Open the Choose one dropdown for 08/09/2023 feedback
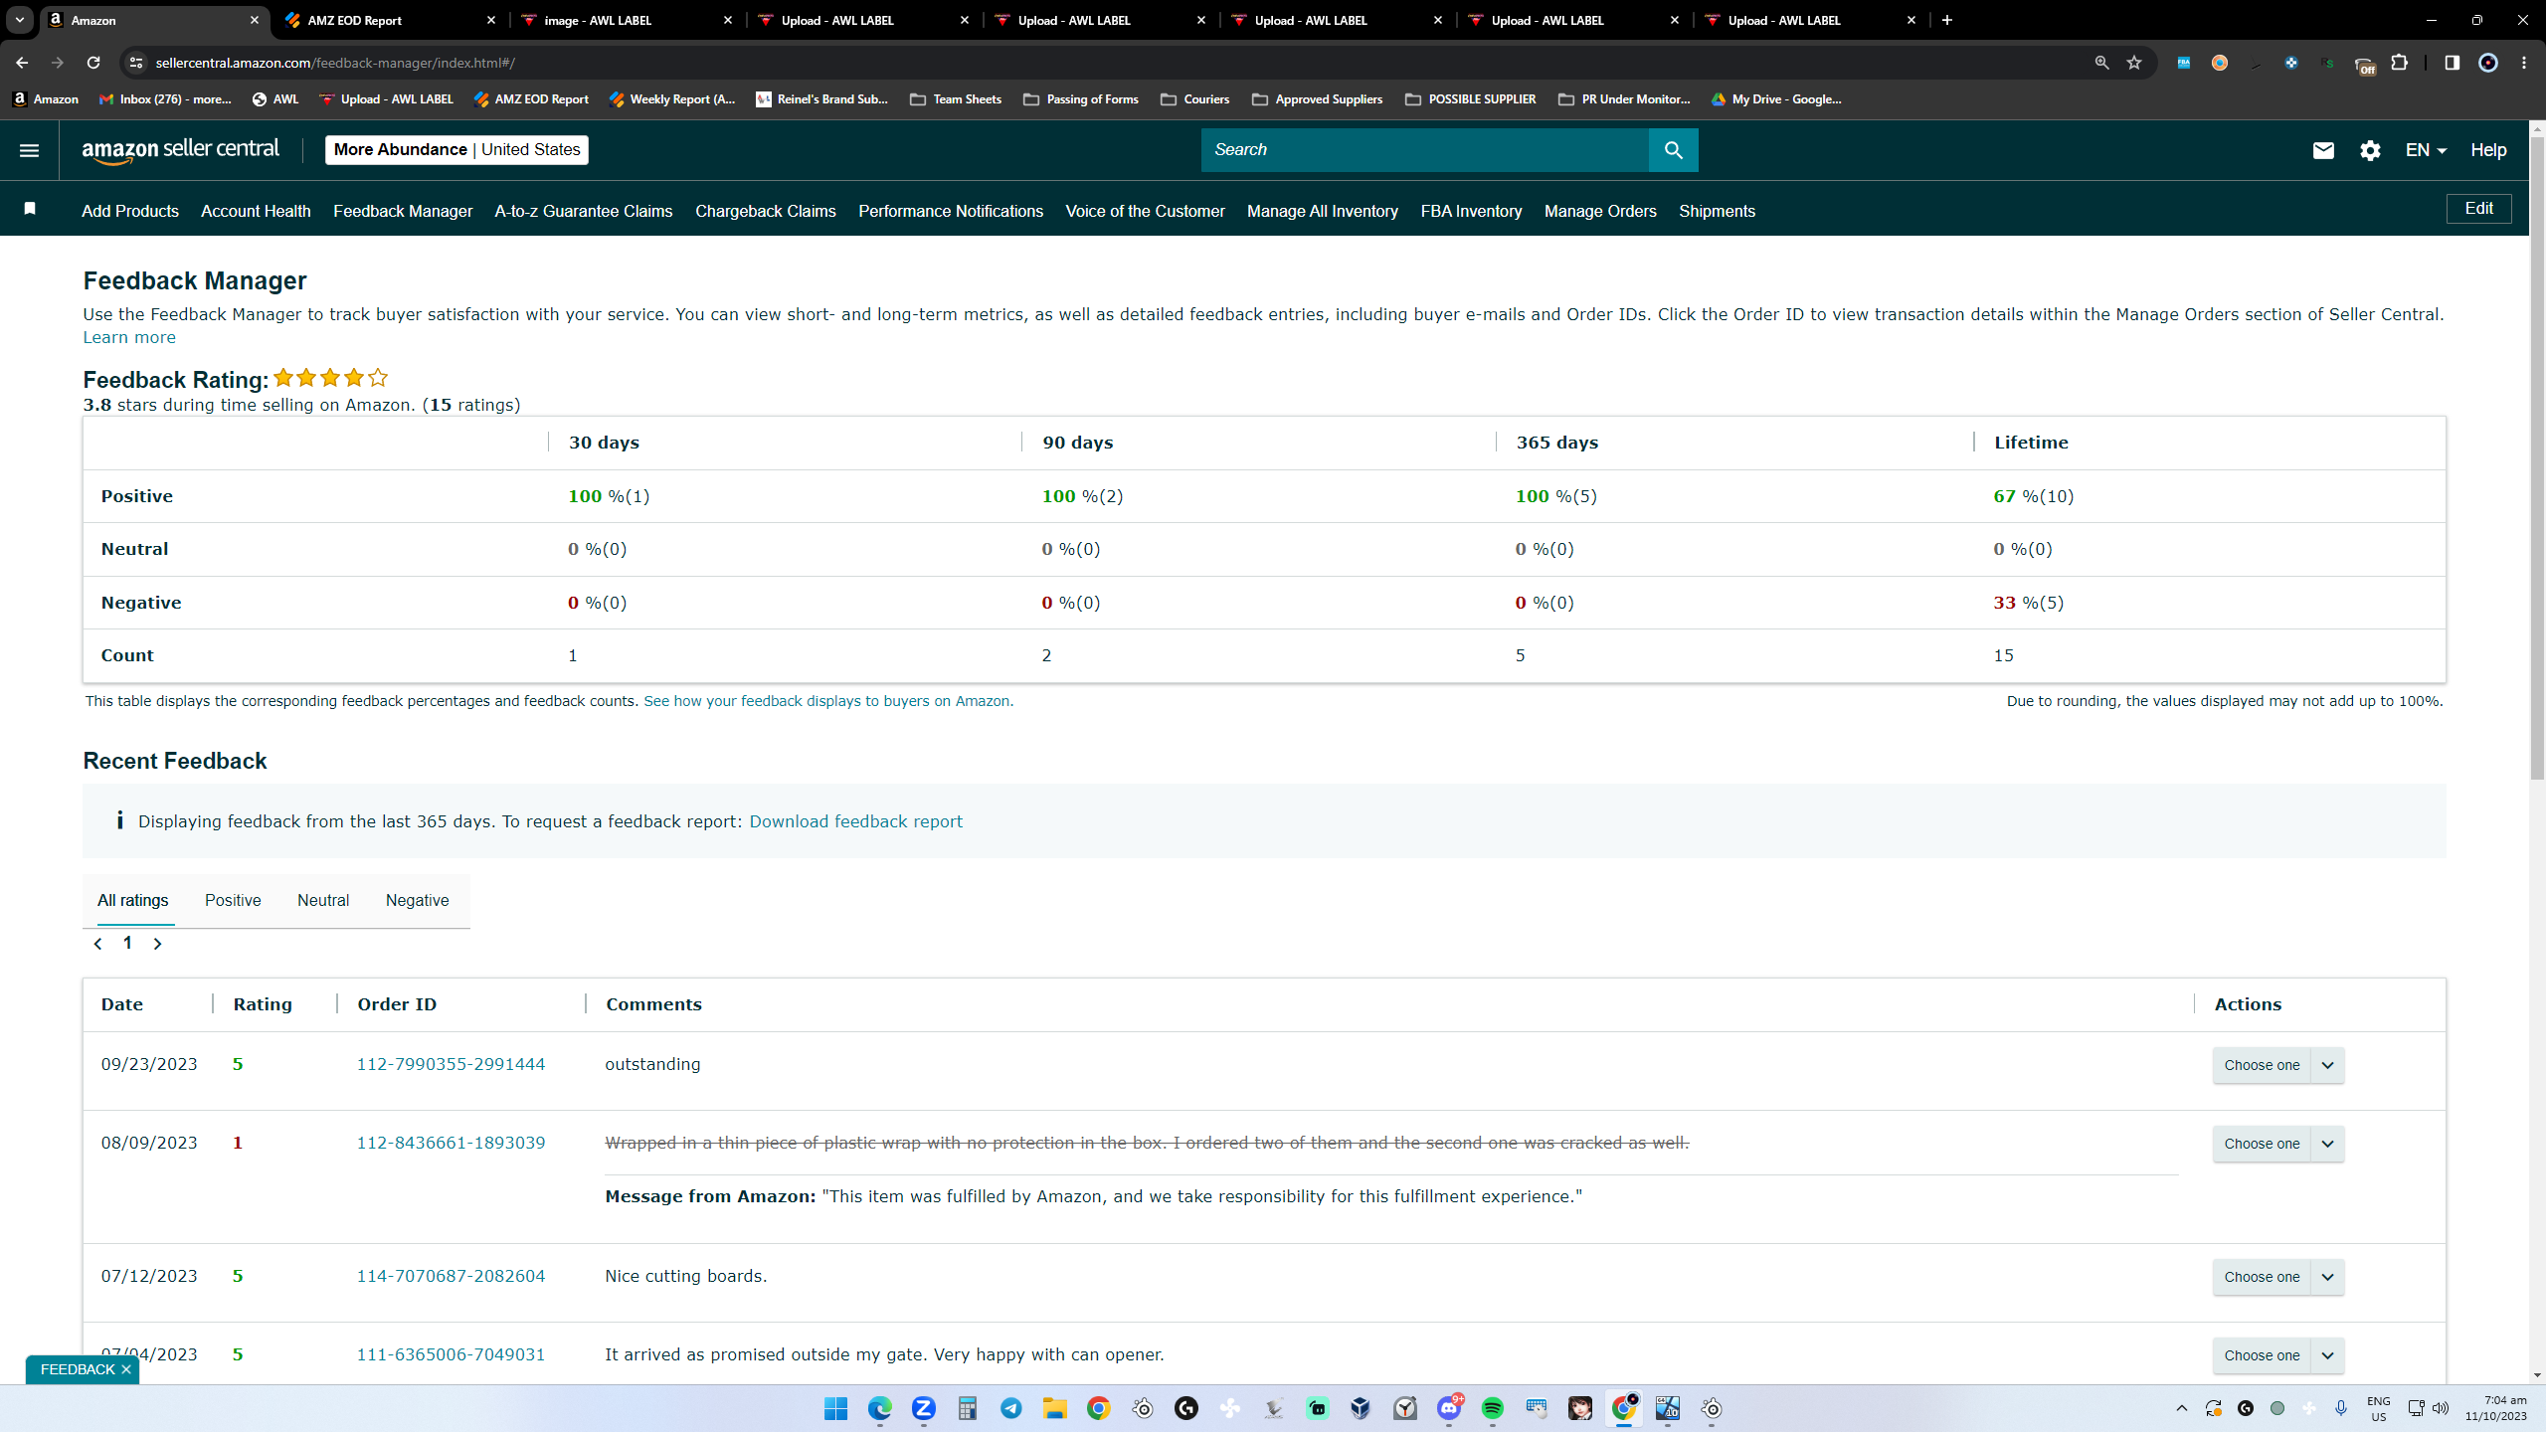2546x1432 pixels. (2277, 1144)
